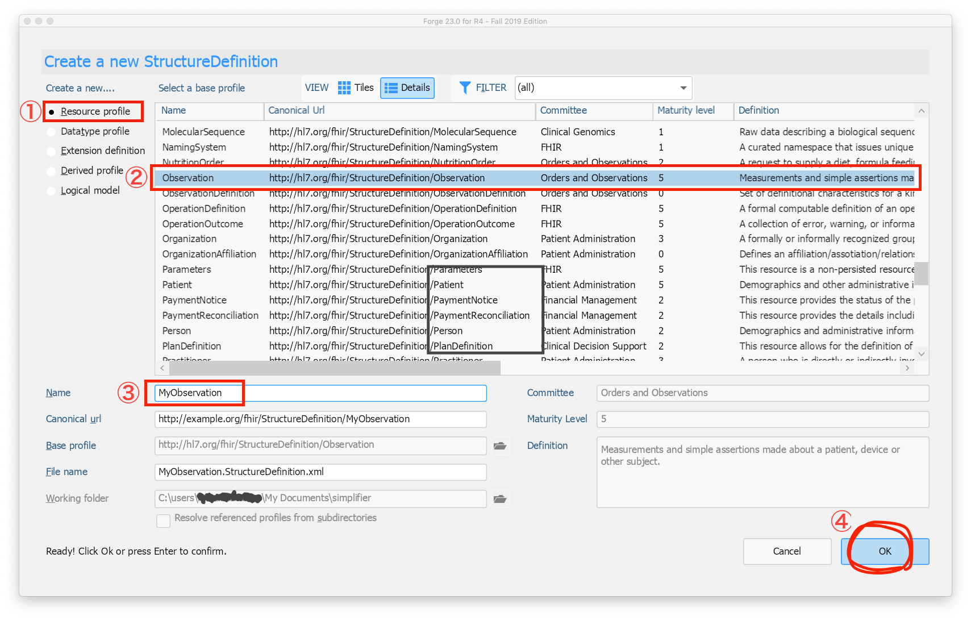Viewport: 971px width, 620px height.
Task: Click the Cancel button
Action: pos(787,551)
